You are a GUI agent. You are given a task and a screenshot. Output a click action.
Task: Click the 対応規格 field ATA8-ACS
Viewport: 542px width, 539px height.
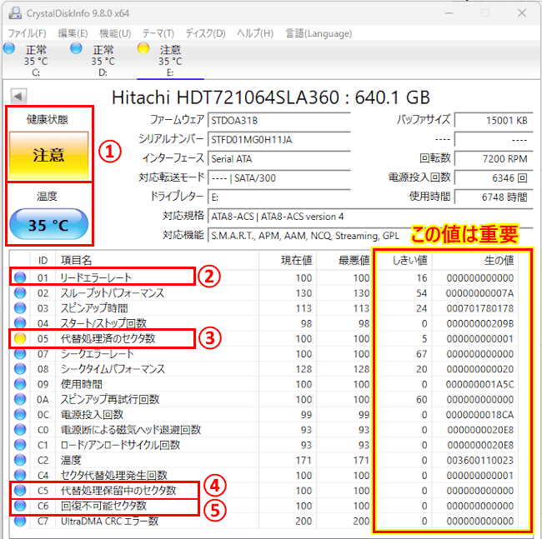click(370, 217)
